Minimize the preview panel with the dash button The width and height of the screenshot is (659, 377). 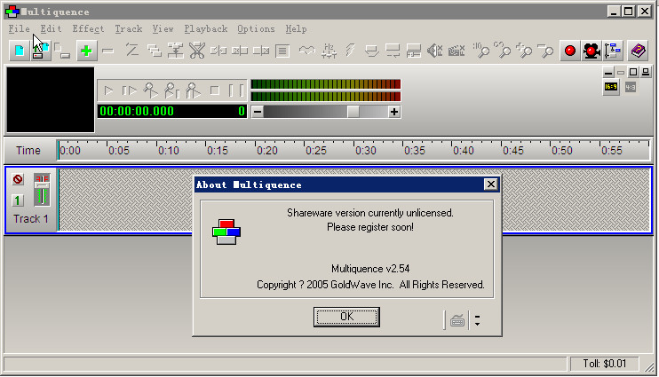(x=608, y=72)
